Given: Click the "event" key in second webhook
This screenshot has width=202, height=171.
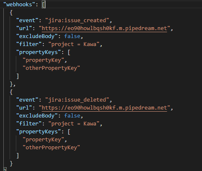Looking at the screenshot, I should click(27, 100).
